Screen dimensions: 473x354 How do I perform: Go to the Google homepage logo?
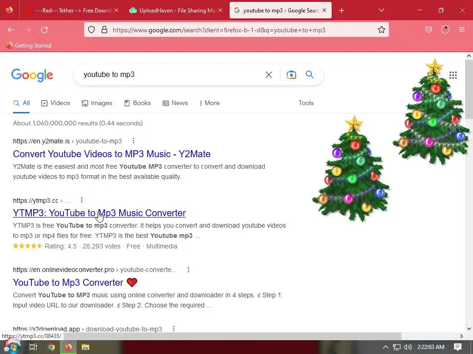(32, 75)
